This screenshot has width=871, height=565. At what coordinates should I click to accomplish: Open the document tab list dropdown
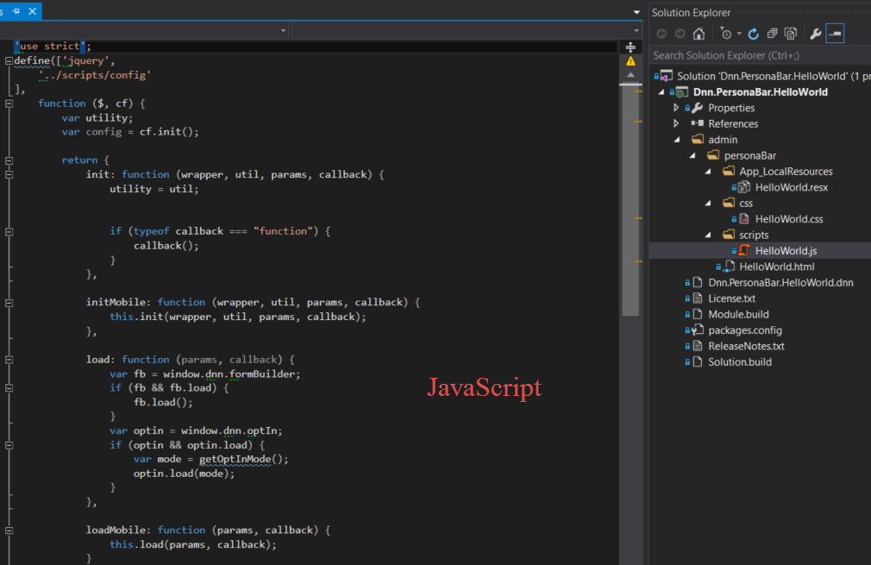tap(636, 12)
